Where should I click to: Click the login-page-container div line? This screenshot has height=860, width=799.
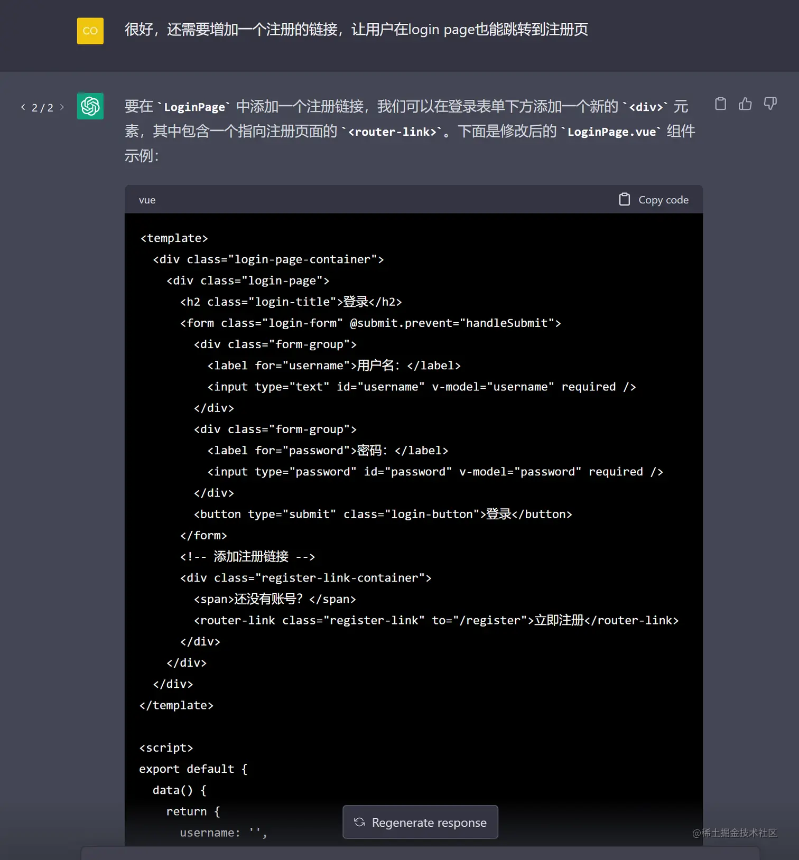(268, 259)
